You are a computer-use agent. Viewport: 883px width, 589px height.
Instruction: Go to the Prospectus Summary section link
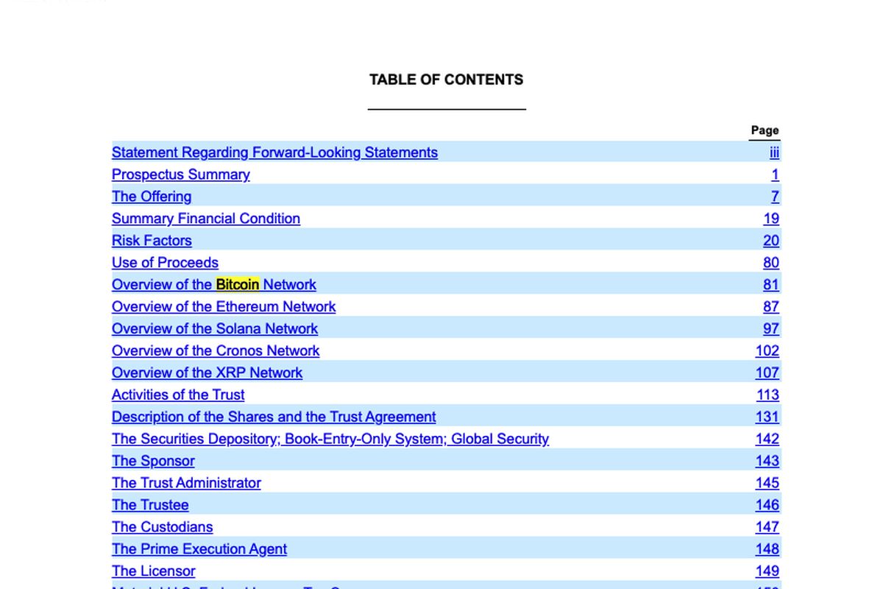pos(180,174)
